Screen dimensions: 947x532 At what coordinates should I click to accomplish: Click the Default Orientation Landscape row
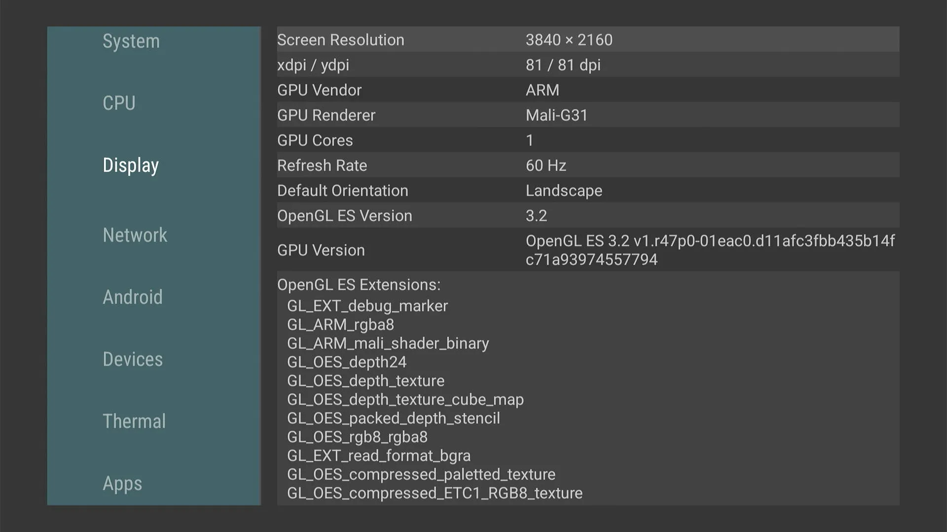click(587, 191)
